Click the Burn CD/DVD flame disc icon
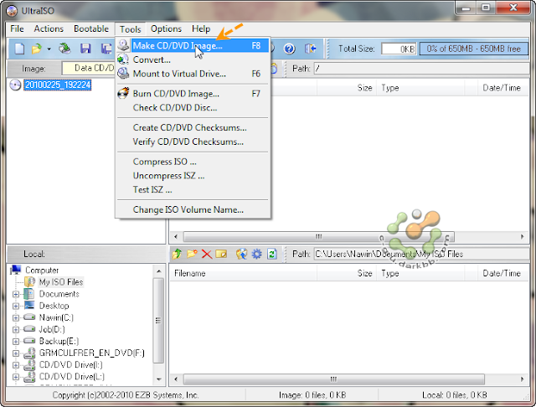536x407 pixels. [x=123, y=93]
